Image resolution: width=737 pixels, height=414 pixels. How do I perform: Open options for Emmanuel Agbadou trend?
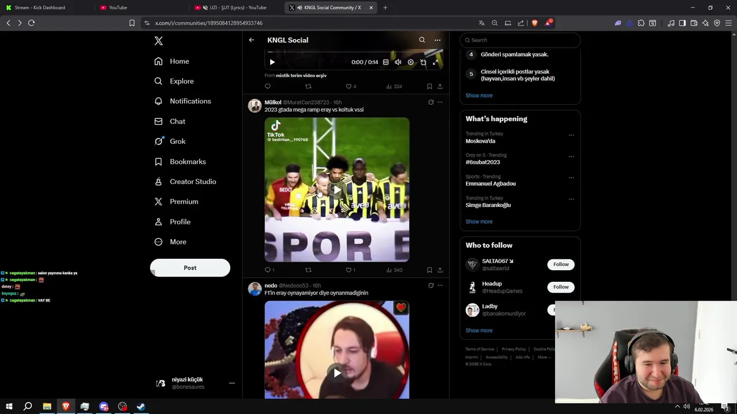[571, 178]
